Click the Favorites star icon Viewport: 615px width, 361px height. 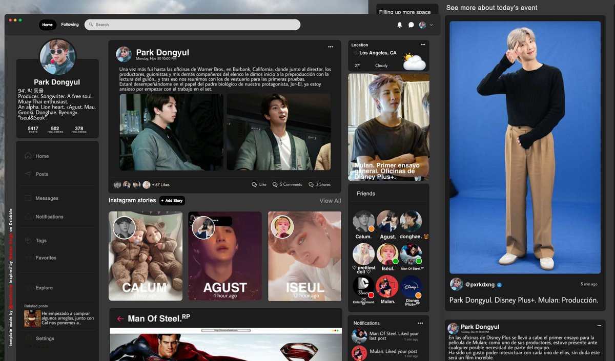pyautogui.click(x=28, y=258)
